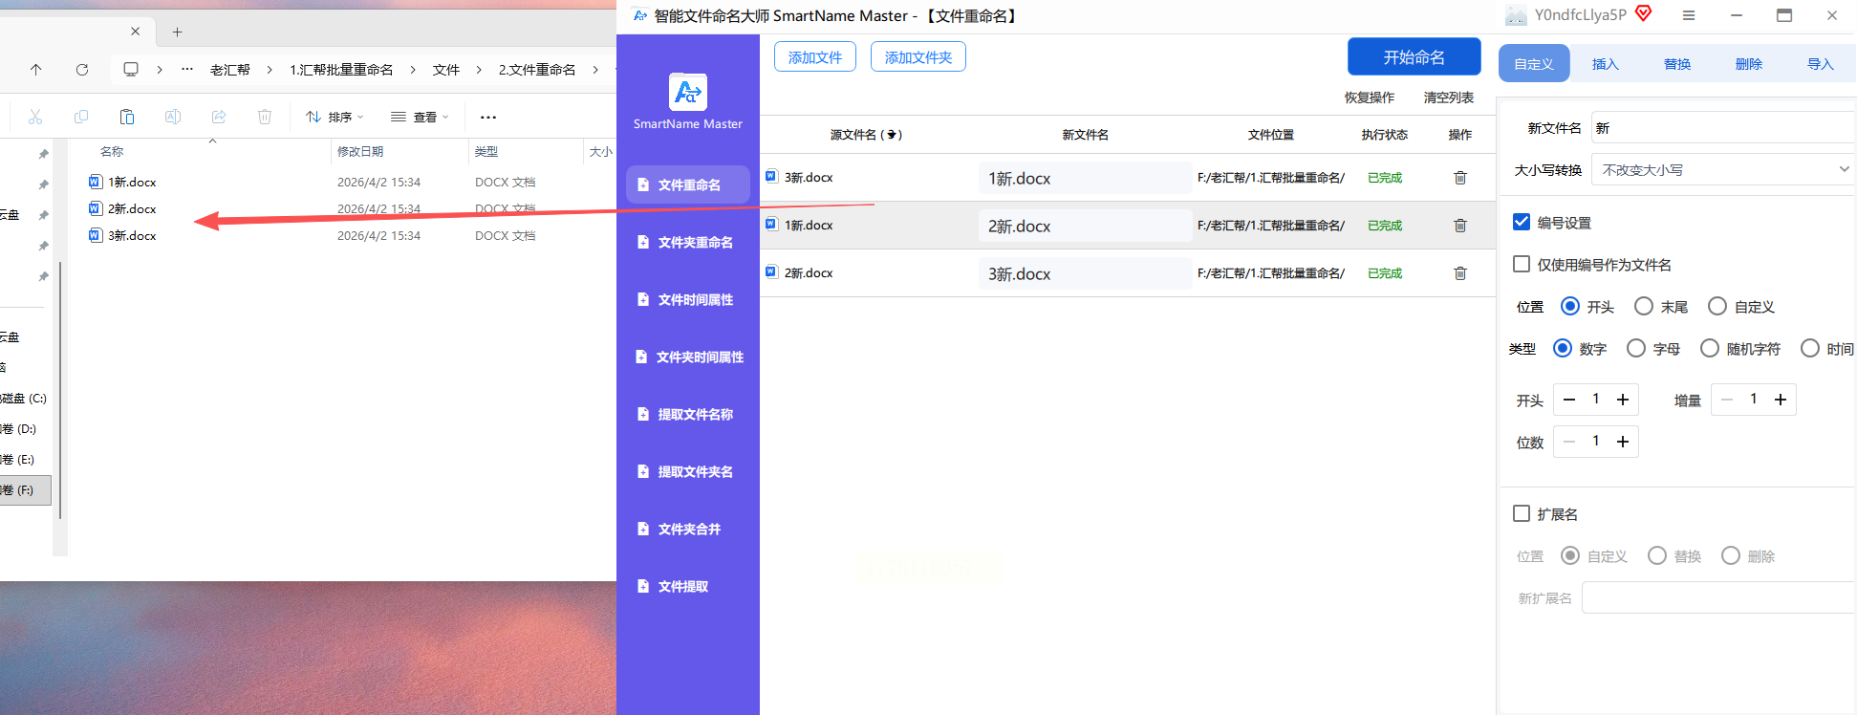
Task: Enable 仅使用编号作为文件名 checkbox
Action: (x=1522, y=264)
